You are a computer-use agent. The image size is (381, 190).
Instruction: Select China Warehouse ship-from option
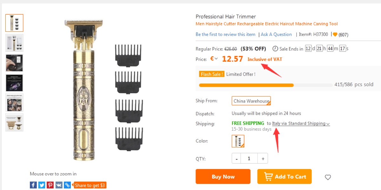[251, 101]
